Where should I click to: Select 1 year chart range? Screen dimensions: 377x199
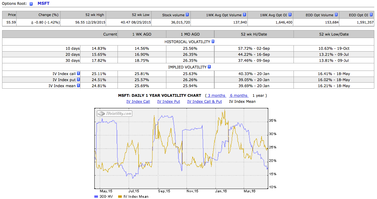(x=258, y=96)
